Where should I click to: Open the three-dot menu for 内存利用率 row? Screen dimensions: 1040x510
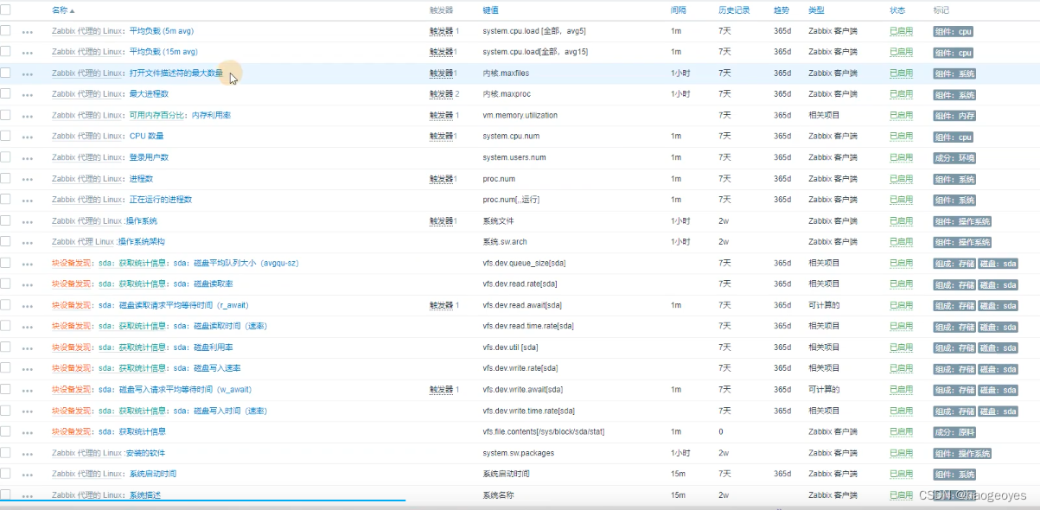28,116
